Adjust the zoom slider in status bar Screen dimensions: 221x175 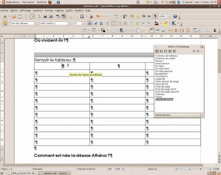[x=200, y=169]
